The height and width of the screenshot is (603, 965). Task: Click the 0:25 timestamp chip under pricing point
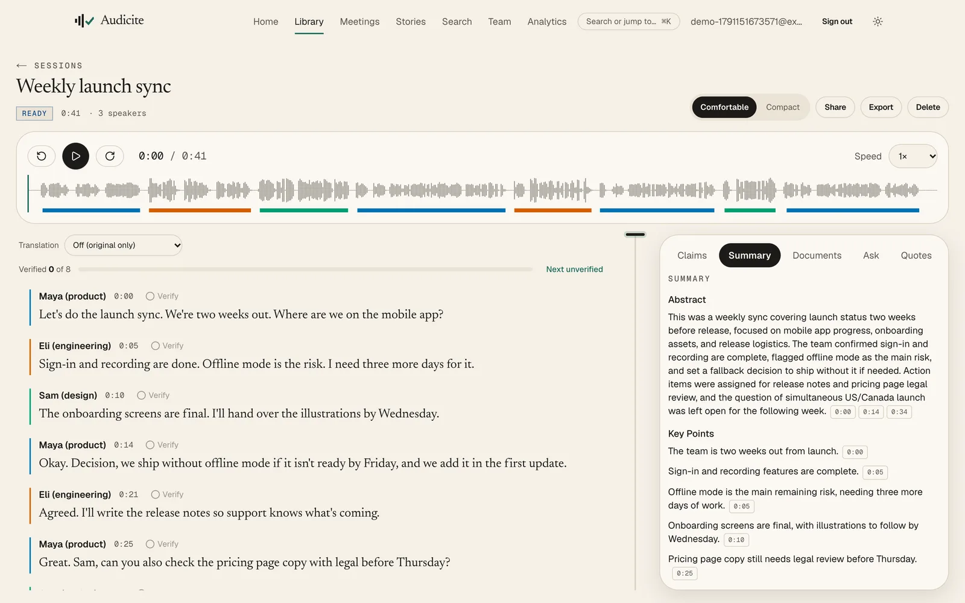pyautogui.click(x=685, y=573)
